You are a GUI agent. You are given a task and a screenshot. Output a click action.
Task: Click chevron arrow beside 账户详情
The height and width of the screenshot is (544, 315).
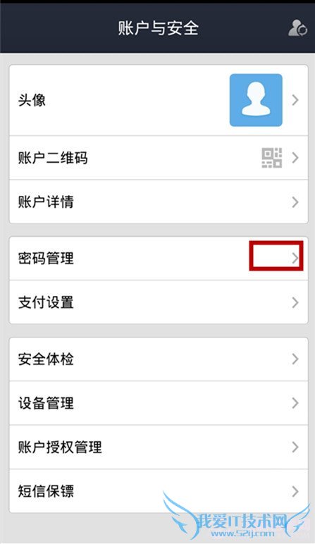295,202
